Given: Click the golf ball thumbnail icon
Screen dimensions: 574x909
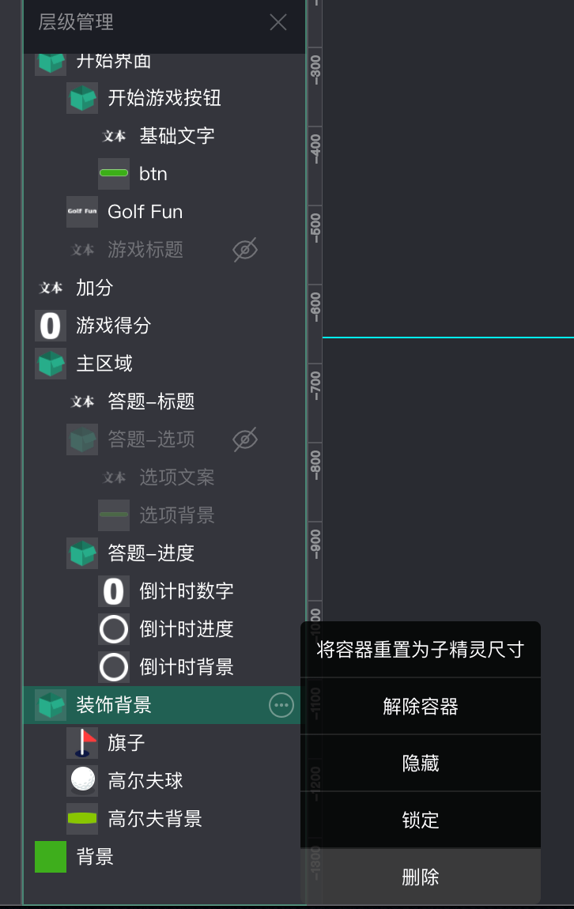Looking at the screenshot, I should click(x=82, y=781).
